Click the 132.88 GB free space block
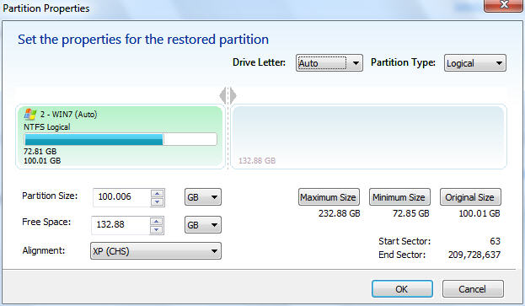Image resolution: width=525 pixels, height=306 pixels. 368,137
